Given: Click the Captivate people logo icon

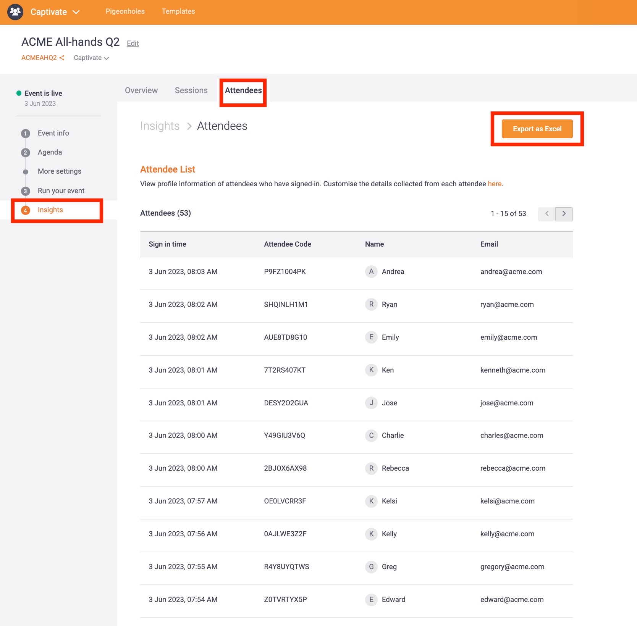Looking at the screenshot, I should pyautogui.click(x=15, y=12).
